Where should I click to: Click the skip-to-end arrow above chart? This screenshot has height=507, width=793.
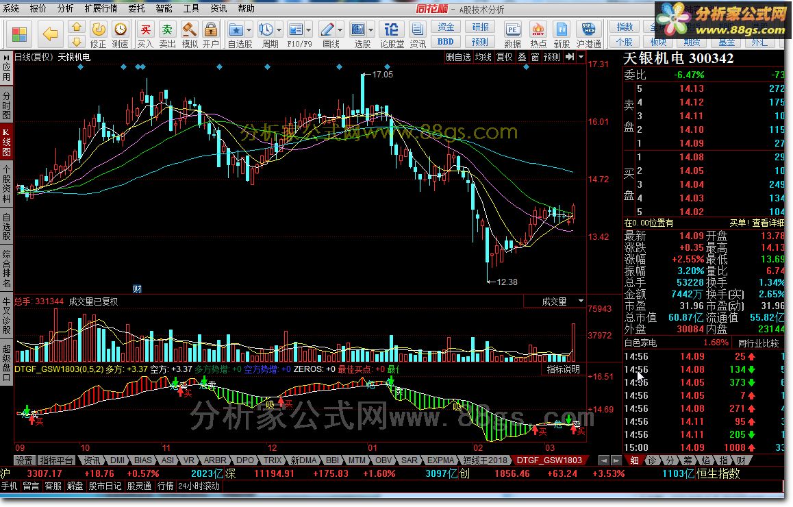click(x=570, y=57)
